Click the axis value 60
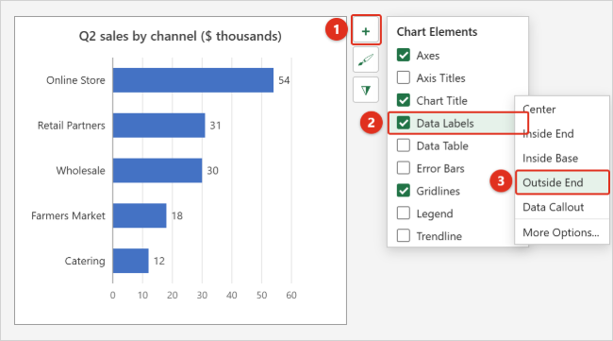Screen dimensions: 613x341 coord(291,296)
